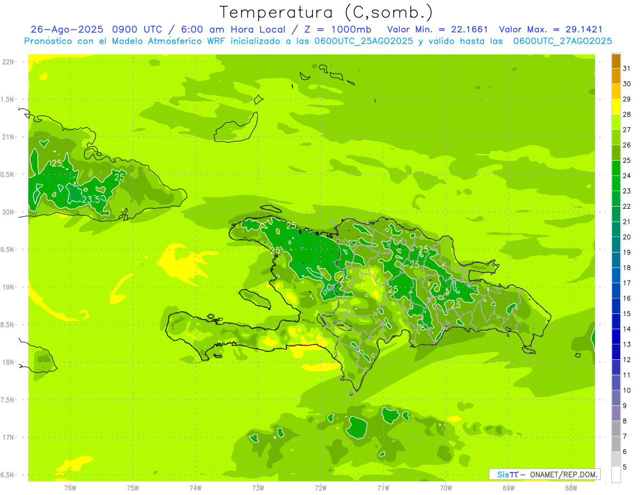Image resolution: width=641 pixels, height=495 pixels.
Task: Select the "Valor Max. = 29.1421" value
Action: [x=550, y=30]
